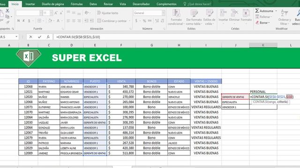Open Formato condicional menu
This screenshot has width=300, height=168.
176,17
